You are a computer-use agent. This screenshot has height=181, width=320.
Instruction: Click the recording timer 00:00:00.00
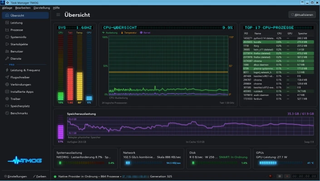click(304, 176)
